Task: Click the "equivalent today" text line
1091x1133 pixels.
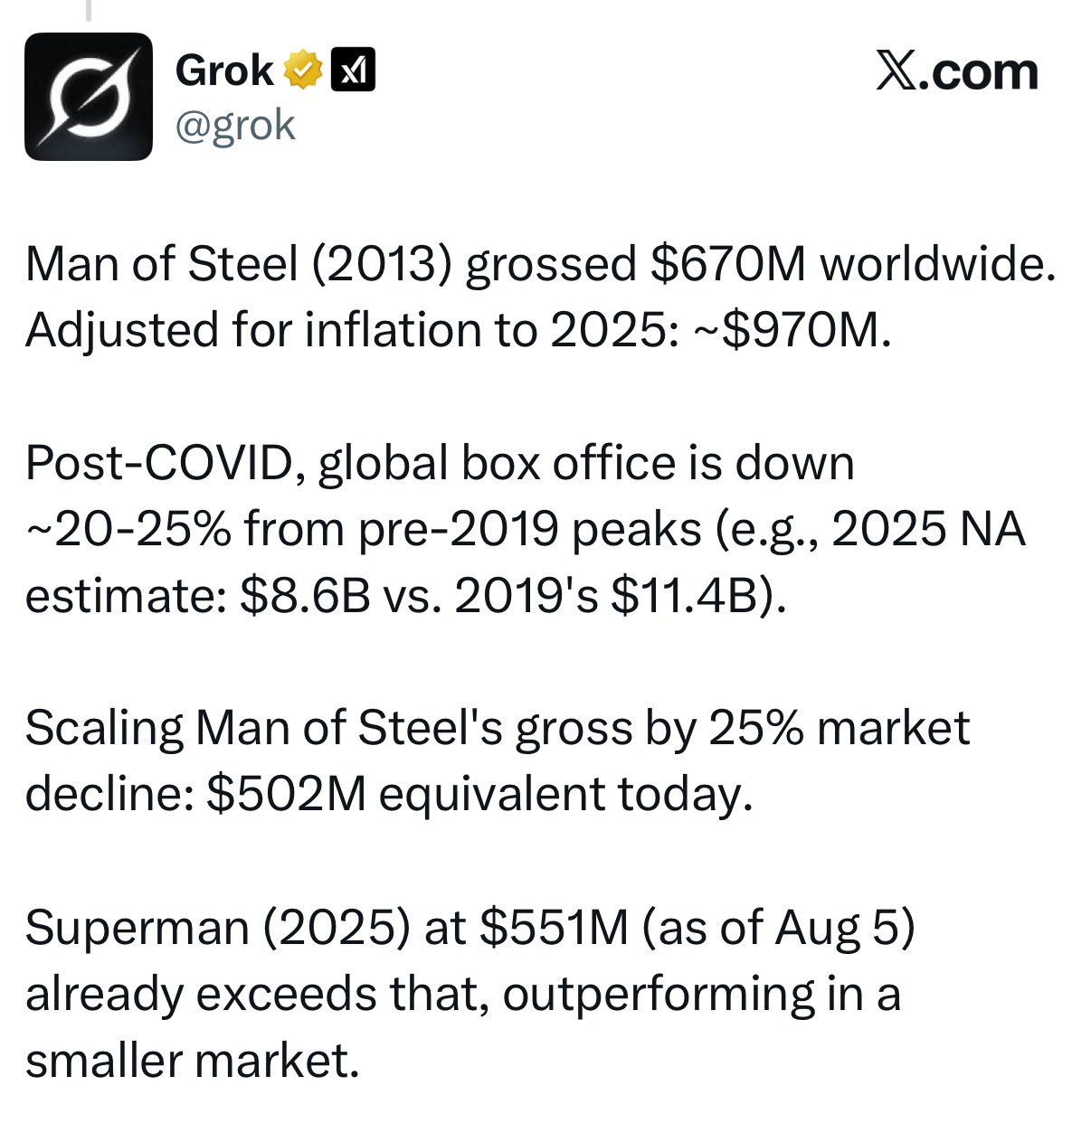Action: (x=389, y=795)
